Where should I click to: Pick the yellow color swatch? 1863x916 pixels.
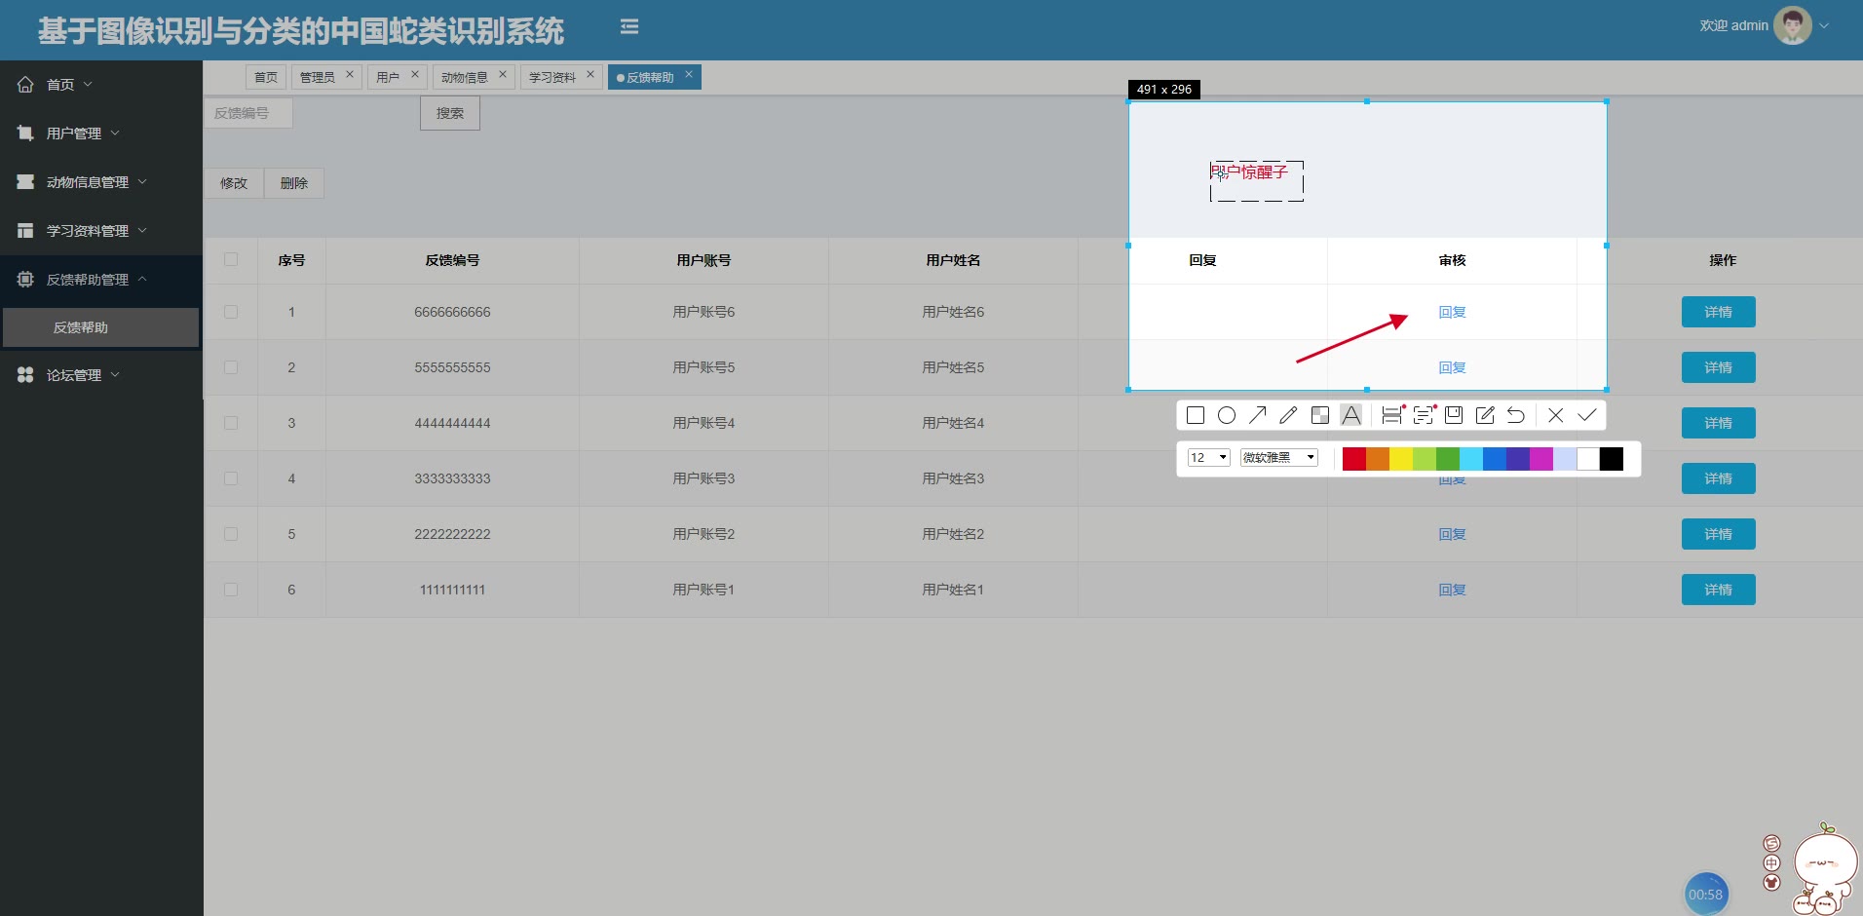coord(1401,459)
